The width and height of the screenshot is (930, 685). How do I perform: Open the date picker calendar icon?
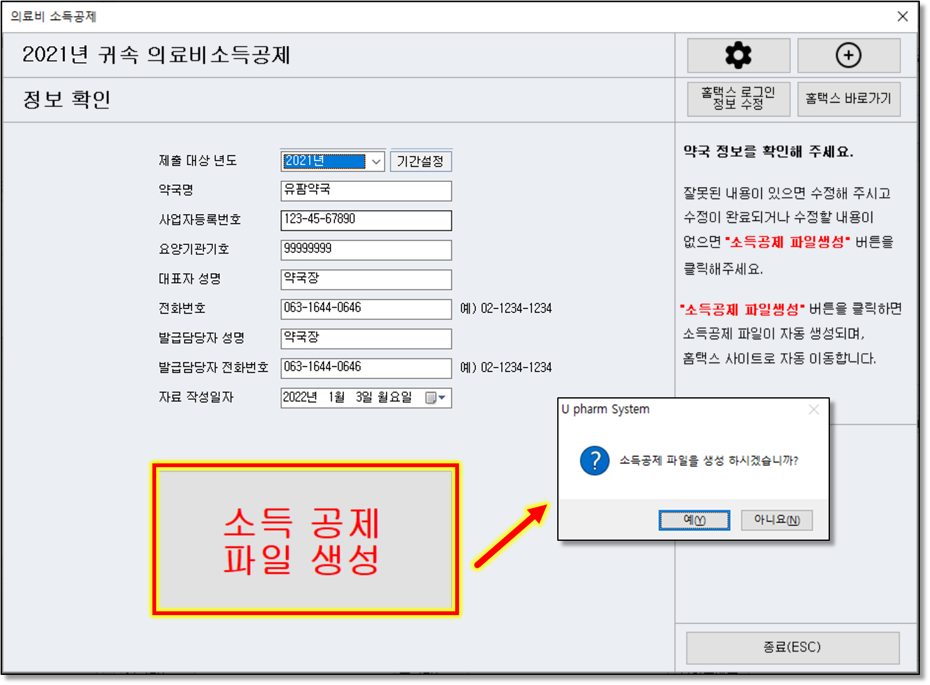click(x=434, y=398)
